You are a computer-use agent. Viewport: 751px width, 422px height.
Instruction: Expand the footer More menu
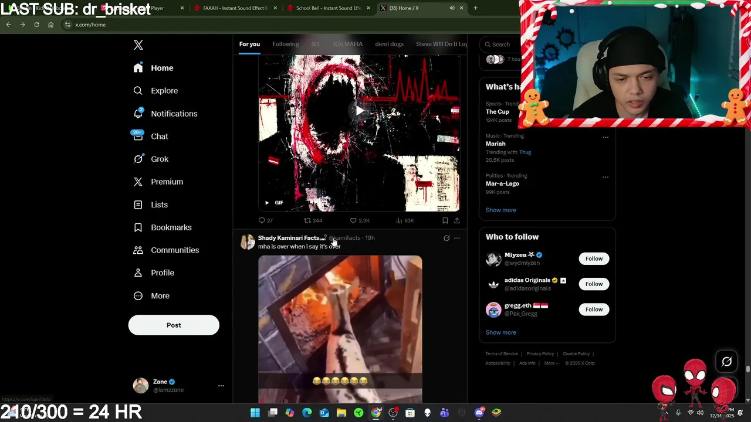552,363
